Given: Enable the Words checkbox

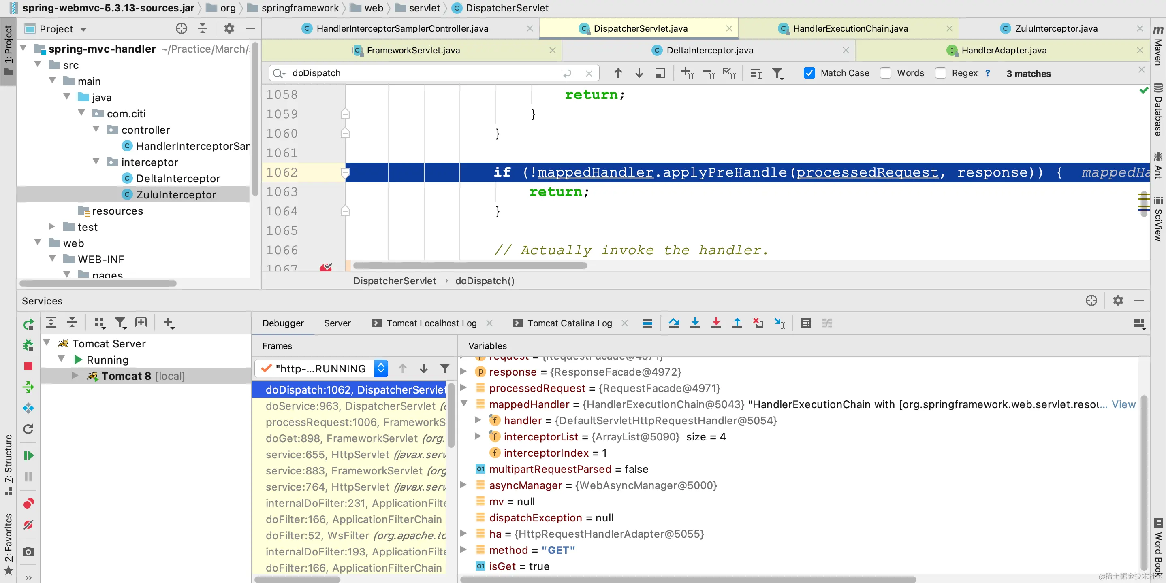Looking at the screenshot, I should (x=885, y=73).
